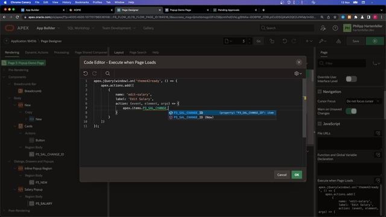Viewport: 386px width, 217px height.
Task: Open code editor for Function and Global Variable Declaration
Action: (x=378, y=155)
